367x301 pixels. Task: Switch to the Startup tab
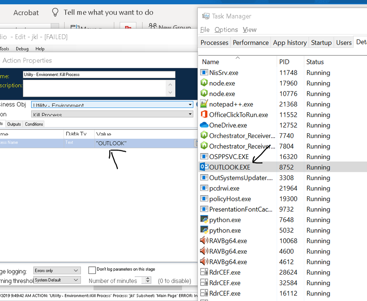[x=321, y=43]
